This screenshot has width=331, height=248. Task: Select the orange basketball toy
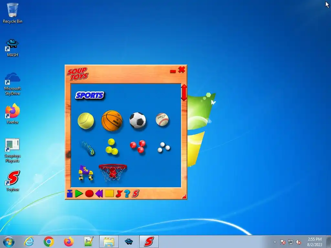pos(112,121)
